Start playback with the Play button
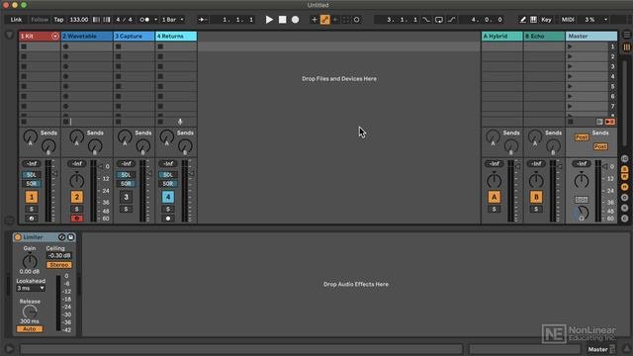This screenshot has width=633, height=356. coord(269,20)
